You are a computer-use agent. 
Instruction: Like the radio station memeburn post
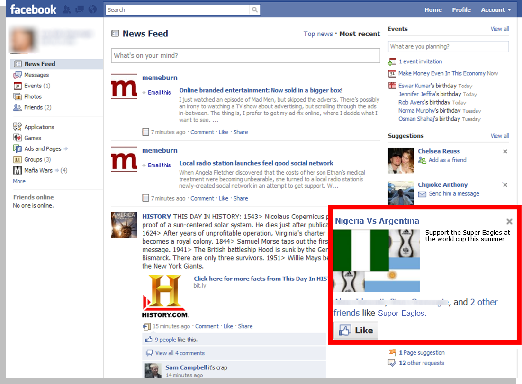click(x=223, y=198)
